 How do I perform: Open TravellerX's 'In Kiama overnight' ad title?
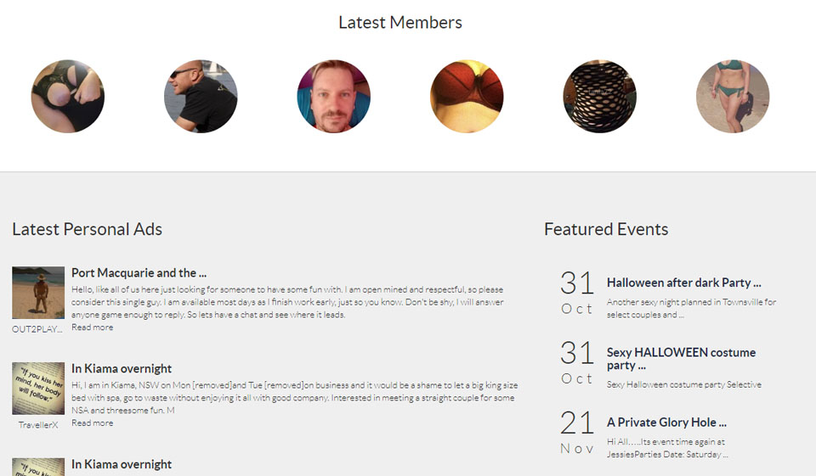[122, 369]
